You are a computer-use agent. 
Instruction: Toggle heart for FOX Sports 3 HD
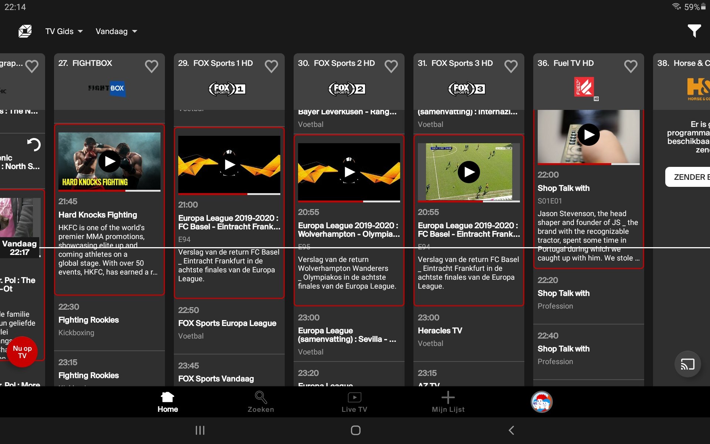pos(511,67)
